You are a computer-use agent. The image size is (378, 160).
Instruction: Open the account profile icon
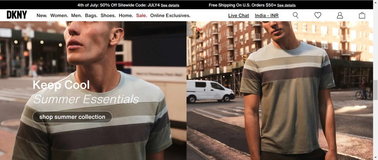340,15
